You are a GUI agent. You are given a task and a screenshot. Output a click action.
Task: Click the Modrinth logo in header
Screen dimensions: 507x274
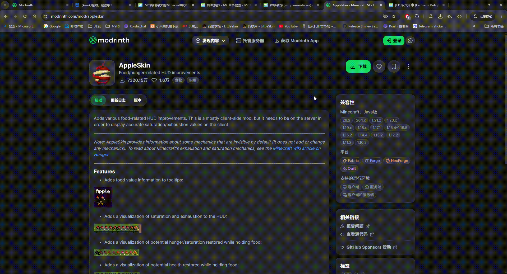click(x=109, y=40)
